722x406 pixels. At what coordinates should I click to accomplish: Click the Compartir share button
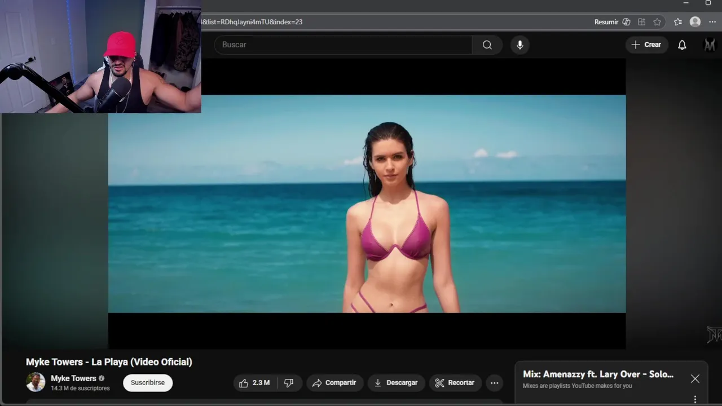[334, 383]
